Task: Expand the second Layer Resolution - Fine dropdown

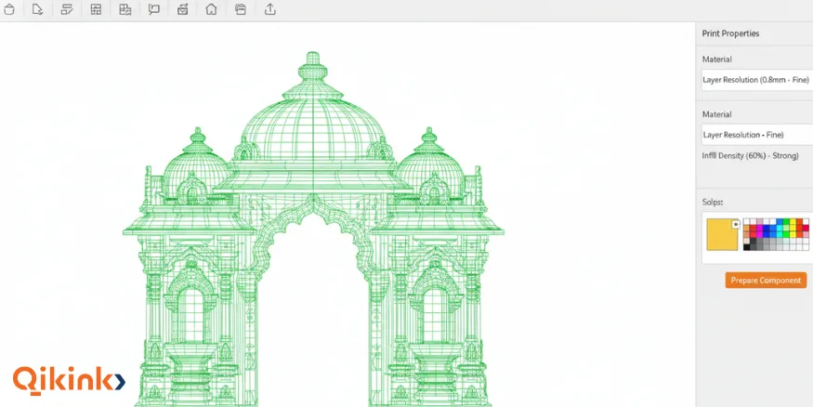Action: pos(754,135)
